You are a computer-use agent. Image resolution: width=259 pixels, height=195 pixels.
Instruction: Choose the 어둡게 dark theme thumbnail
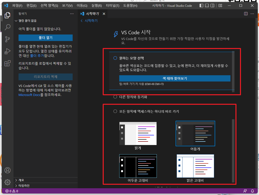click(x=195, y=133)
